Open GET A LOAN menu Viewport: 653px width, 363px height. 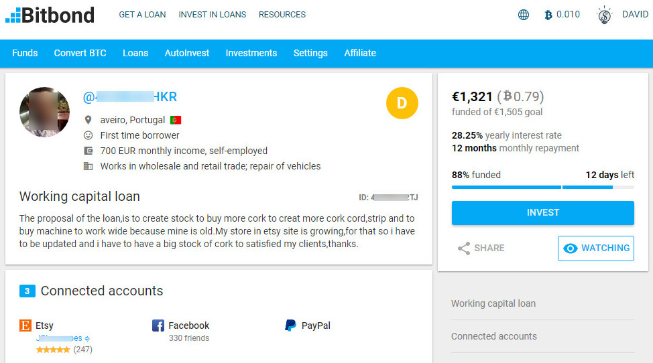(142, 15)
